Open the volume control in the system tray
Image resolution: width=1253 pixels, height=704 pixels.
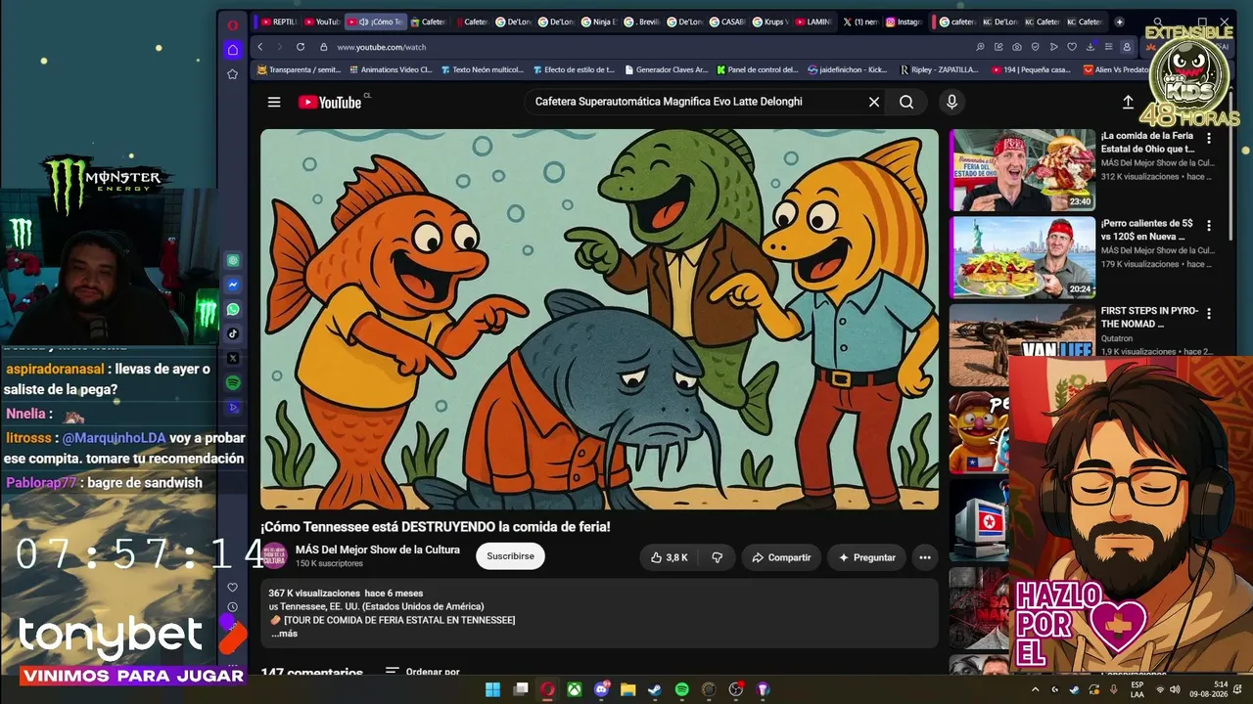point(1175,689)
